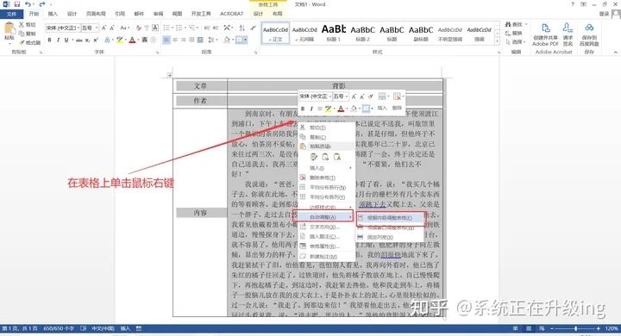Click the zoom slider handle in status bar
The width and height of the screenshot is (621, 336).
(575, 328)
